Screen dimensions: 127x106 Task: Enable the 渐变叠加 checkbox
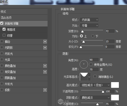point(2,72)
